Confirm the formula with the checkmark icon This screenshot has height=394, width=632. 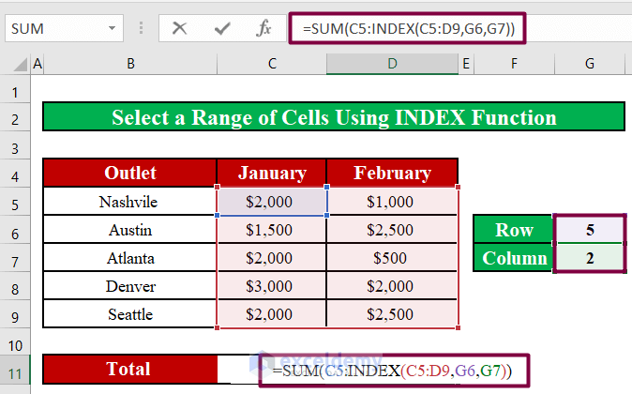pos(222,29)
